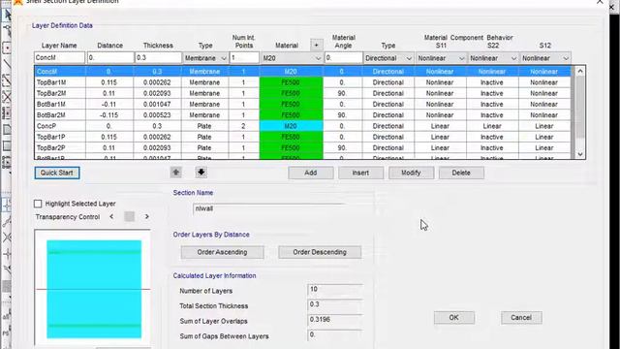
Task: Click the Thickness input field
Action: [158, 58]
